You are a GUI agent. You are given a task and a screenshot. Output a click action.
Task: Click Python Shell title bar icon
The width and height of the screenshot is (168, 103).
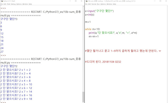tap(2, 1)
